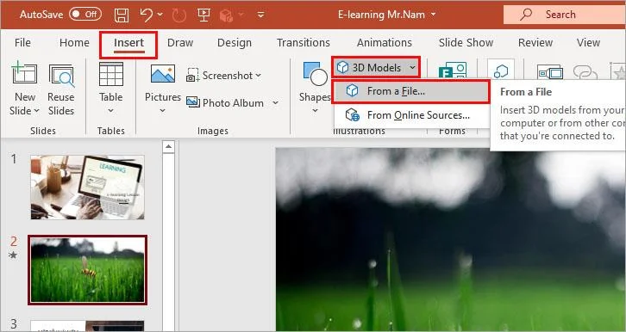
Task: Click the New Slide icon
Action: (24, 73)
